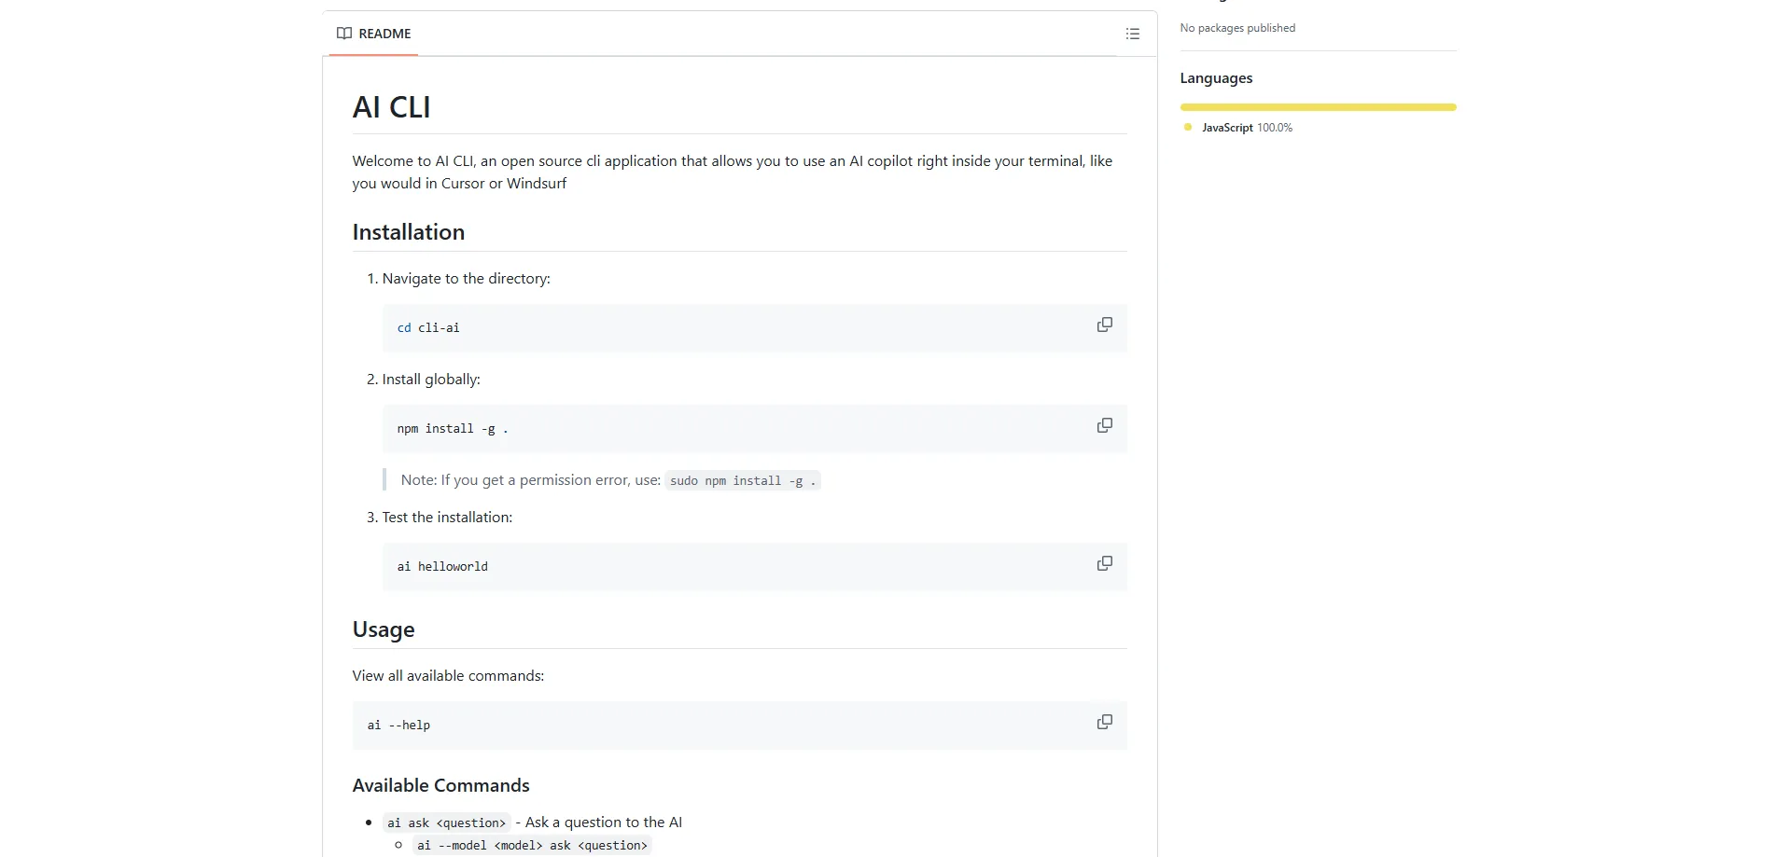This screenshot has width=1774, height=857.
Task: Copy the 'ai helloworld' command
Action: (x=1104, y=563)
